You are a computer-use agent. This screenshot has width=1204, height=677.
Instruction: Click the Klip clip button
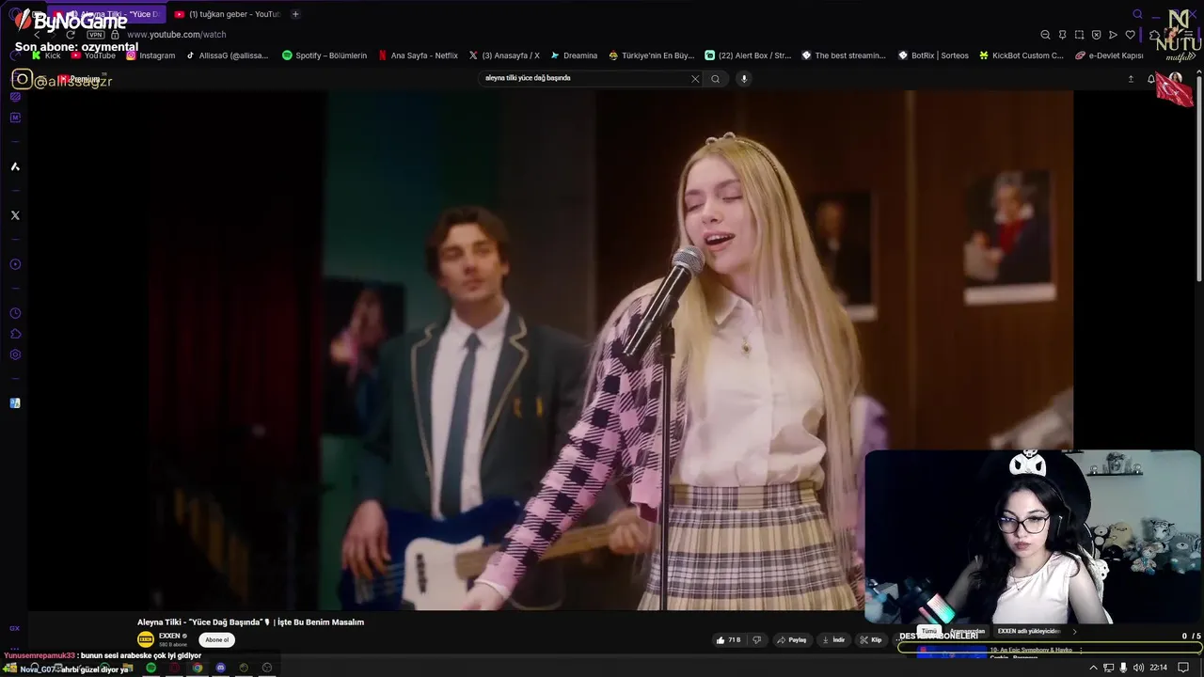tap(870, 640)
